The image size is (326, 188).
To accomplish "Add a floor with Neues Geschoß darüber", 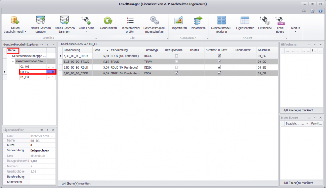I will click(x=40, y=24).
